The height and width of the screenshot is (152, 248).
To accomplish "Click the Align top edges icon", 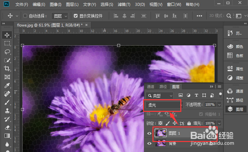I will (x=158, y=16).
